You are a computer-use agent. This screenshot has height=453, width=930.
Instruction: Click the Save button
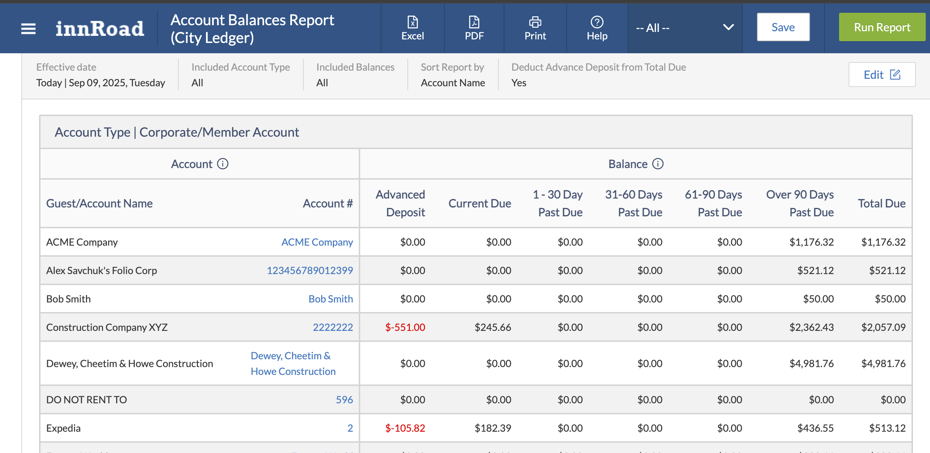783,27
